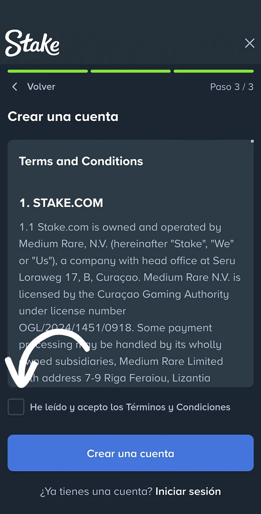Click the Terms and Conditions heading
The height and width of the screenshot is (514, 261).
coord(81,161)
